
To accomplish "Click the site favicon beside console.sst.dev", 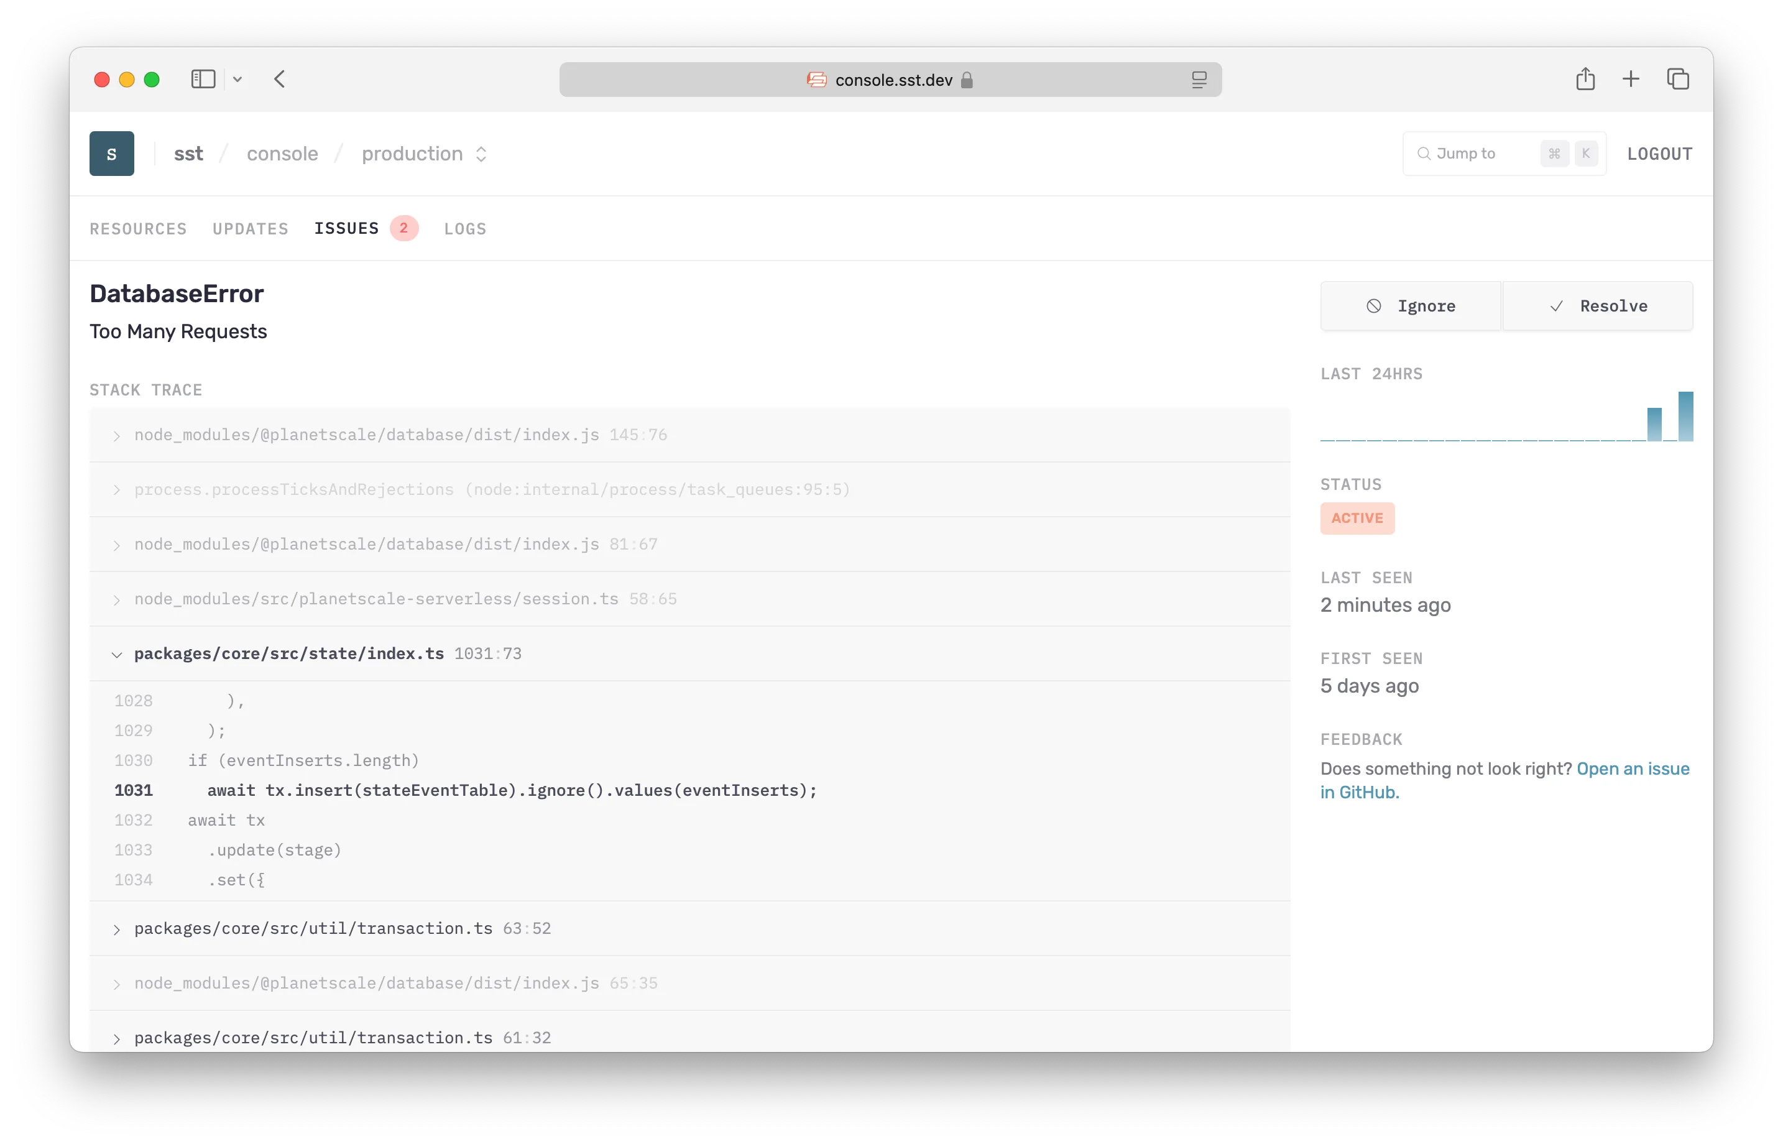I will coord(816,80).
